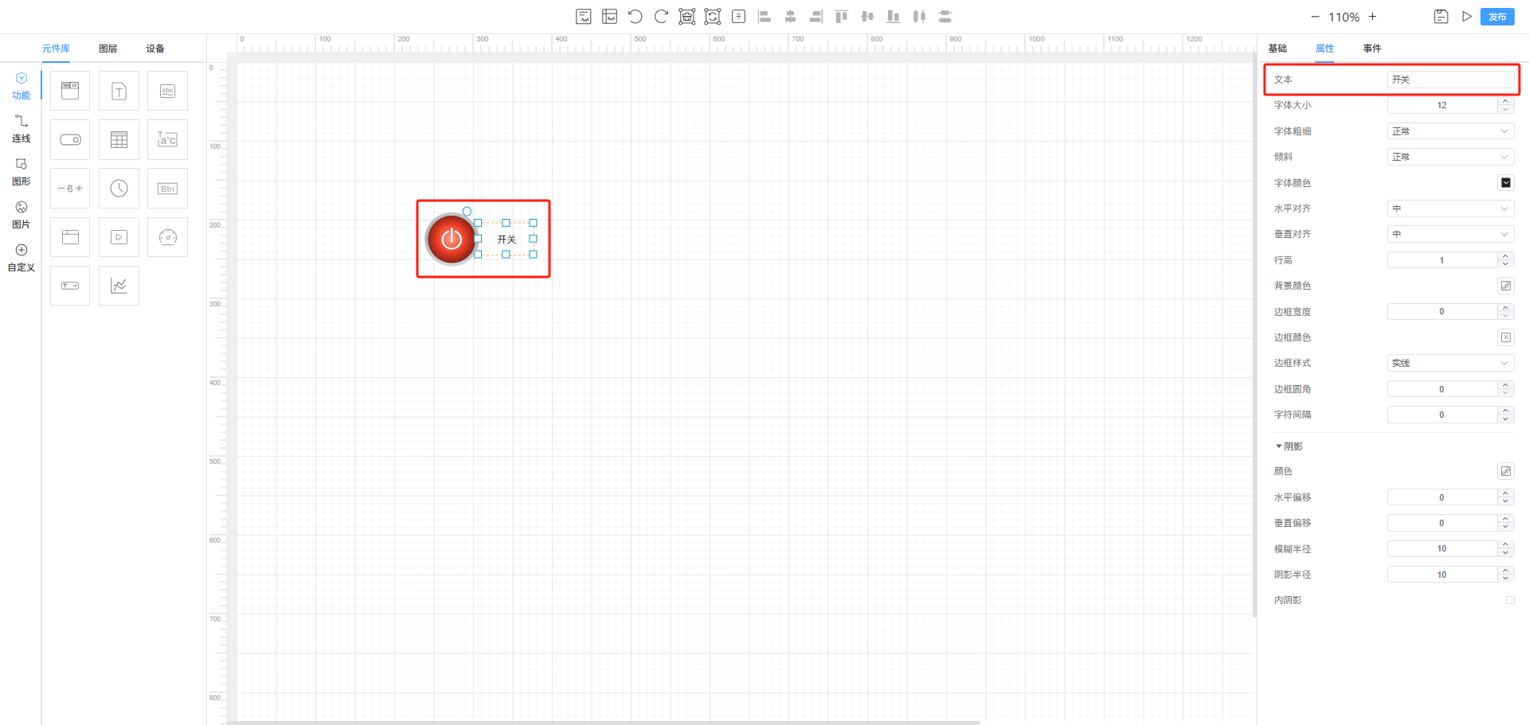Click the preview play icon
The width and height of the screenshot is (1529, 725).
point(1466,17)
